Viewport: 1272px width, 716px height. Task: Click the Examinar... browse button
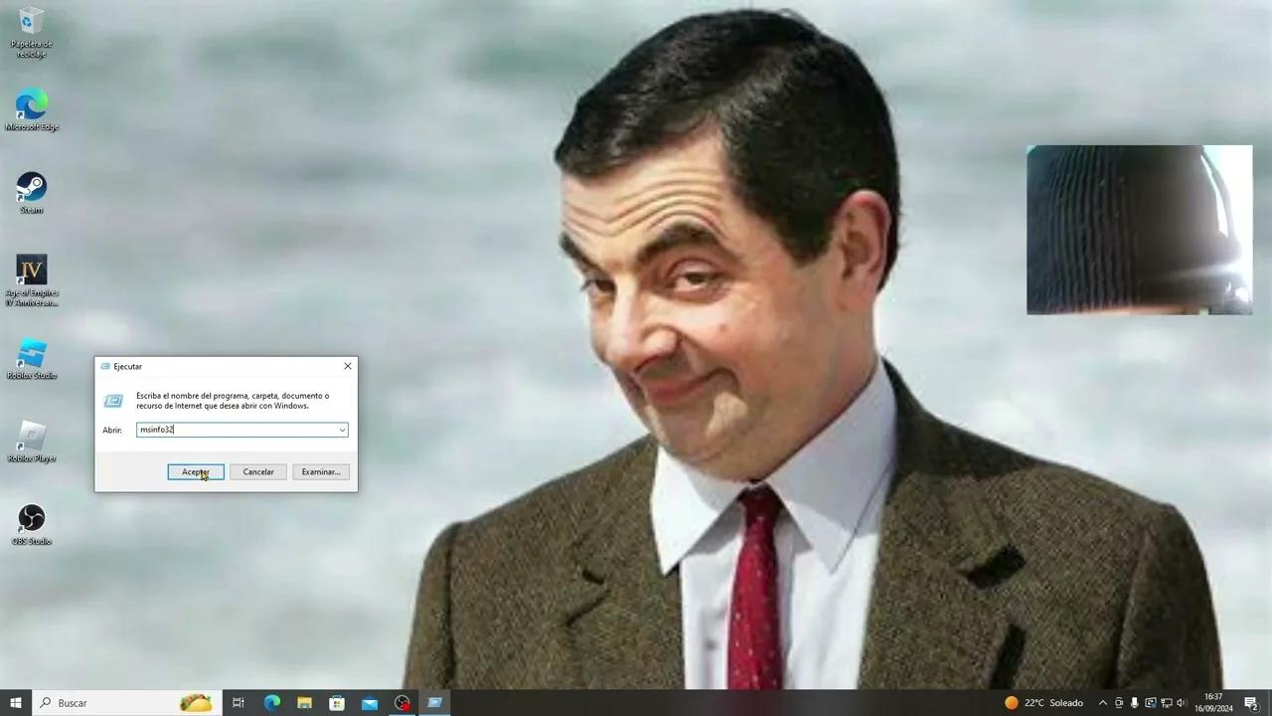pyautogui.click(x=320, y=471)
